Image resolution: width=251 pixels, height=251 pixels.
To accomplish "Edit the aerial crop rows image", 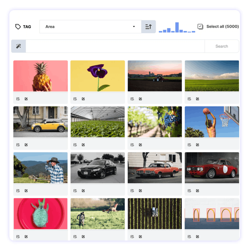I will click(x=140, y=237).
